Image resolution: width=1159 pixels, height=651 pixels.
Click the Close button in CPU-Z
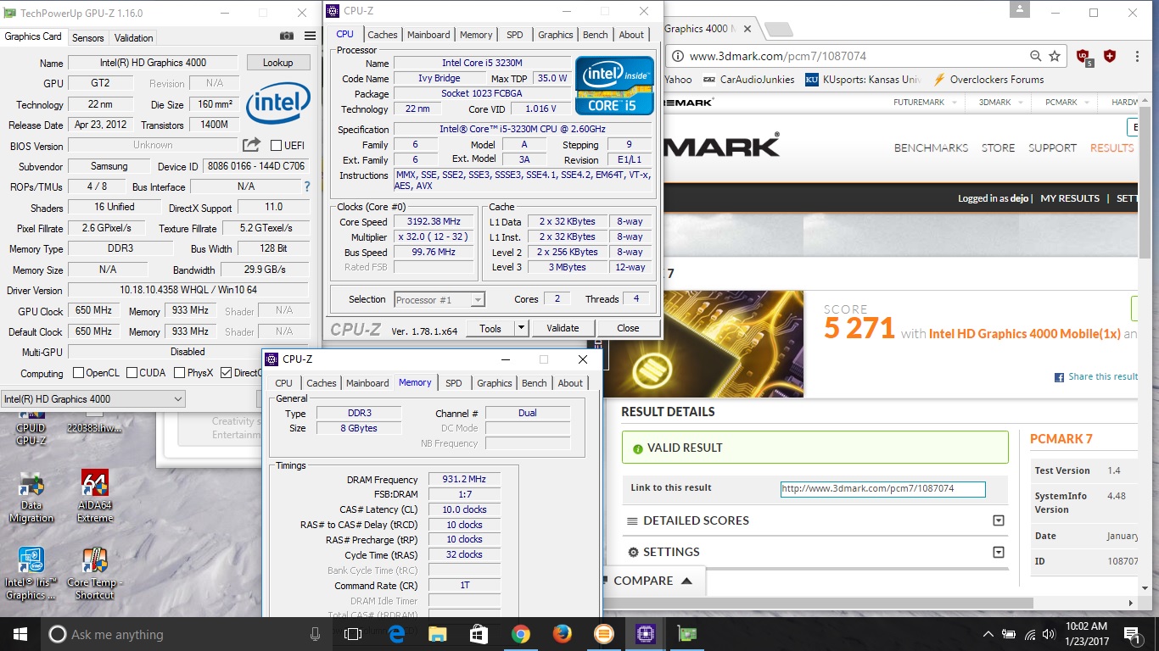[x=629, y=328]
